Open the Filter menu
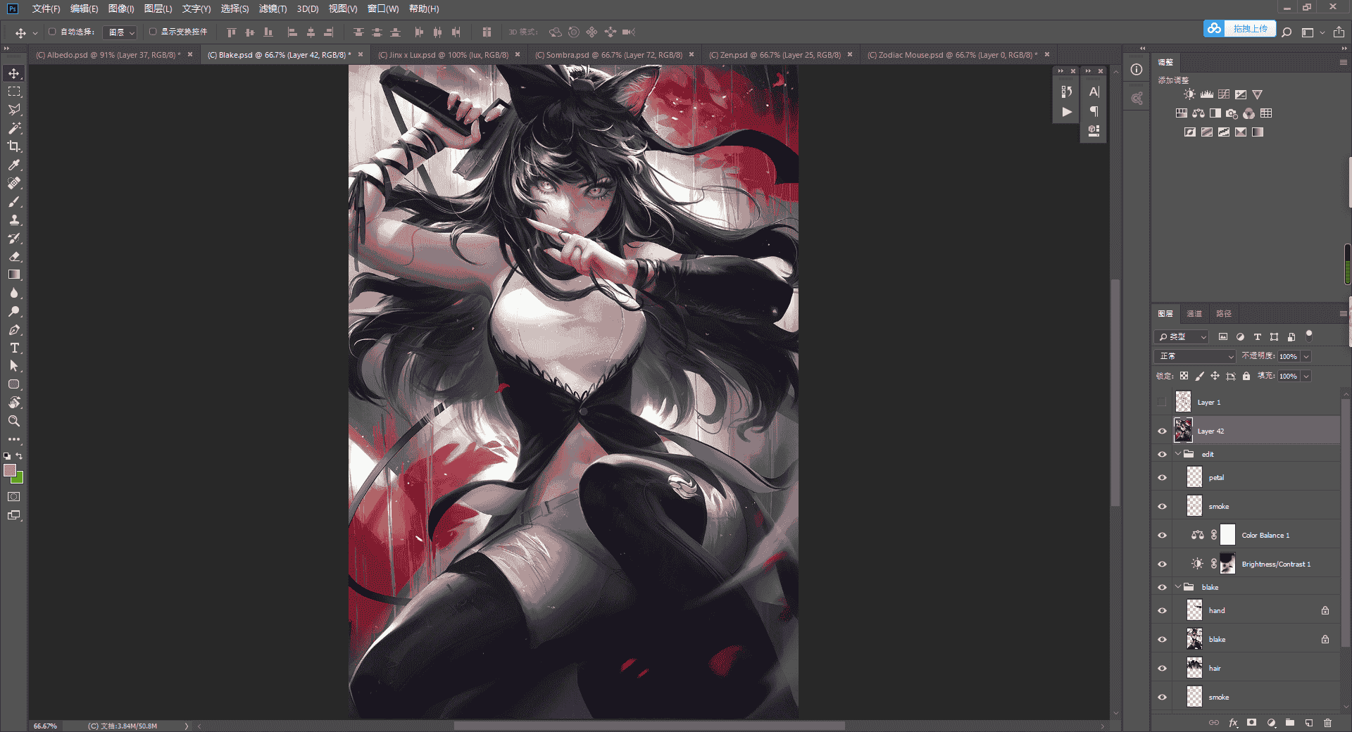Image resolution: width=1352 pixels, height=732 pixels. tap(273, 9)
